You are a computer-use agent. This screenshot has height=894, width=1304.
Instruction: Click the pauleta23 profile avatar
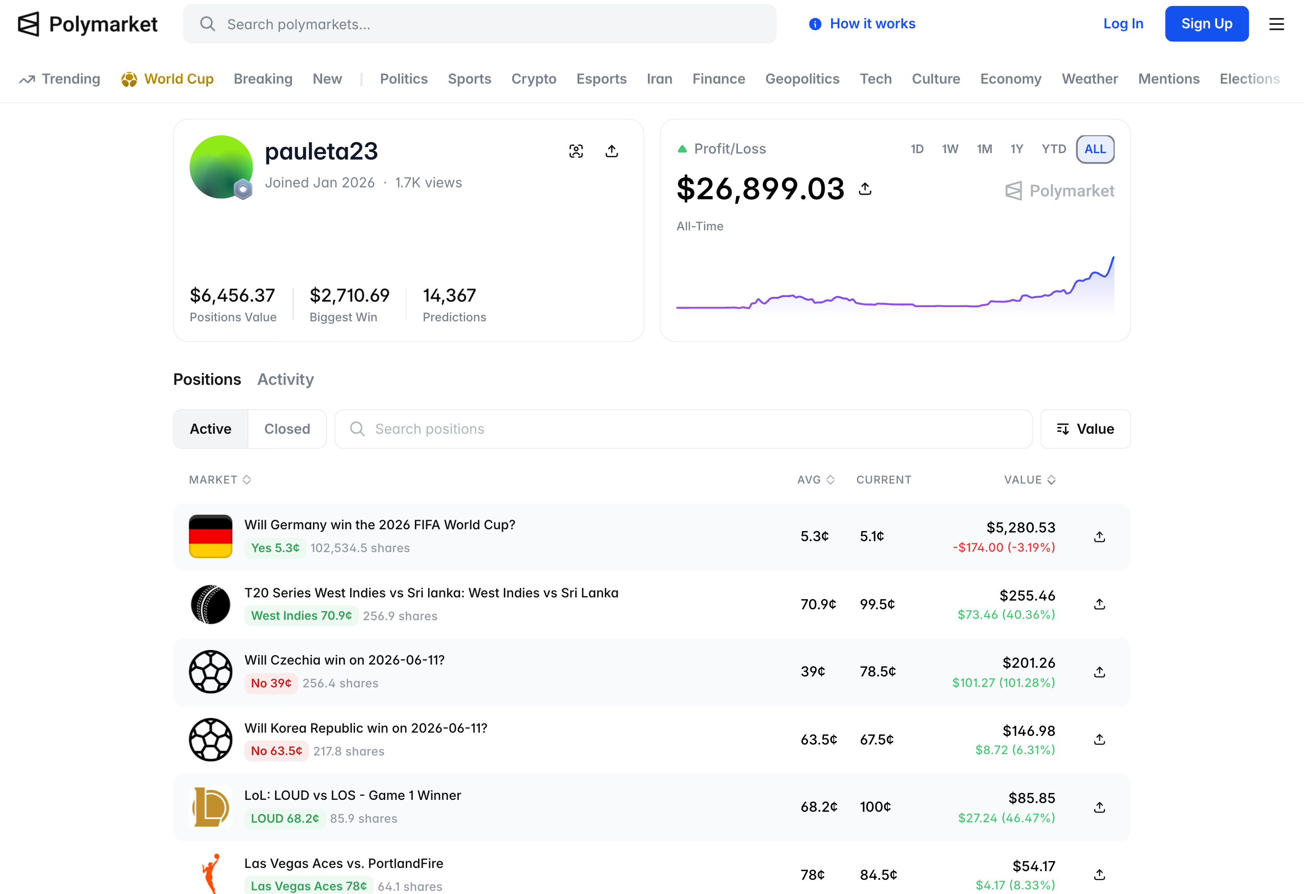221,167
